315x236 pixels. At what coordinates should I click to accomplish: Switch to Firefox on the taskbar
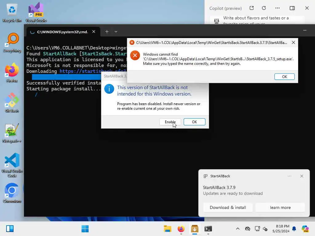coord(181,229)
